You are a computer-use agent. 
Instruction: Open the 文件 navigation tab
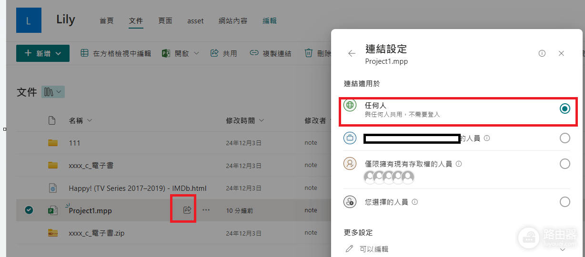[136, 21]
